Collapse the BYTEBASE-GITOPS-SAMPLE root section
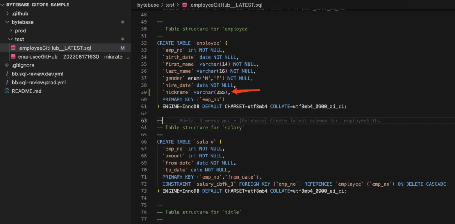Image resolution: width=455 pixels, height=224 pixels. (3, 5)
